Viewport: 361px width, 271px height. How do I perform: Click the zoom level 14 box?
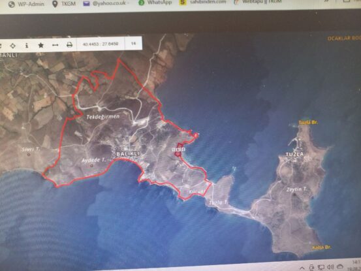click(x=133, y=43)
